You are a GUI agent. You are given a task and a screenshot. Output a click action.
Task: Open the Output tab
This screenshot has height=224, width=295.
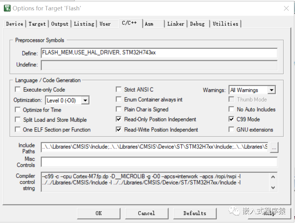(60, 24)
